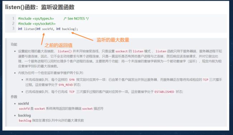Viewport: 233px width, 135px height.
Task: Click line number 2 in code gutter
Action: pos(13,24)
